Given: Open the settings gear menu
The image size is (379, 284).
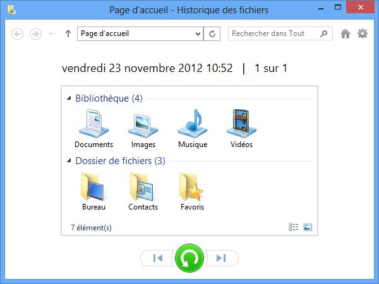Looking at the screenshot, I should coord(363,33).
